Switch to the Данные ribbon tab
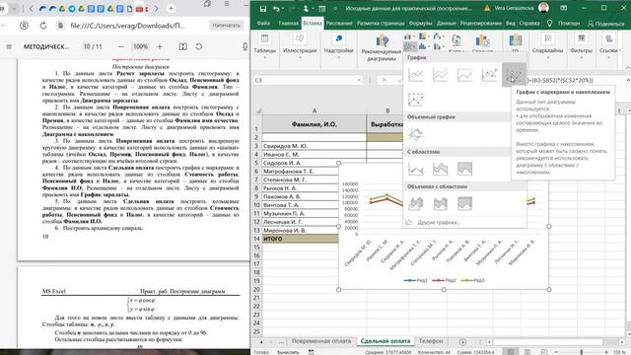 point(447,24)
